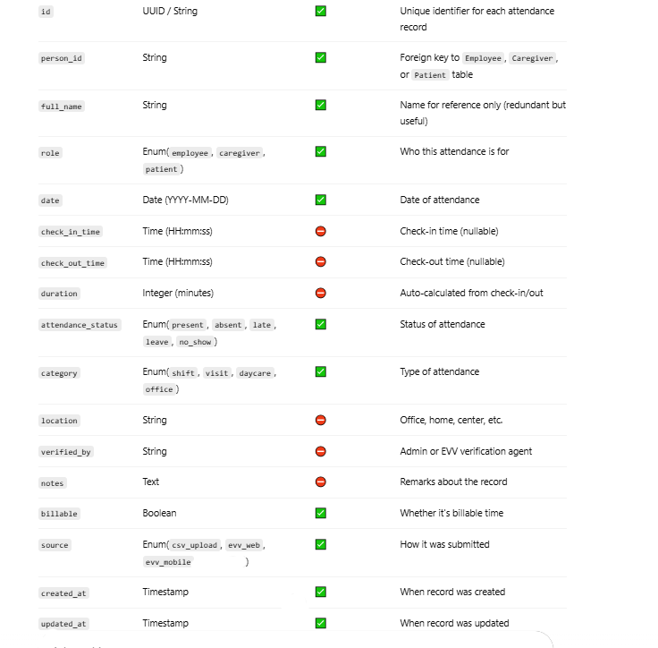
Task: Click the green checkmark in the billable row
Action: 321,513
